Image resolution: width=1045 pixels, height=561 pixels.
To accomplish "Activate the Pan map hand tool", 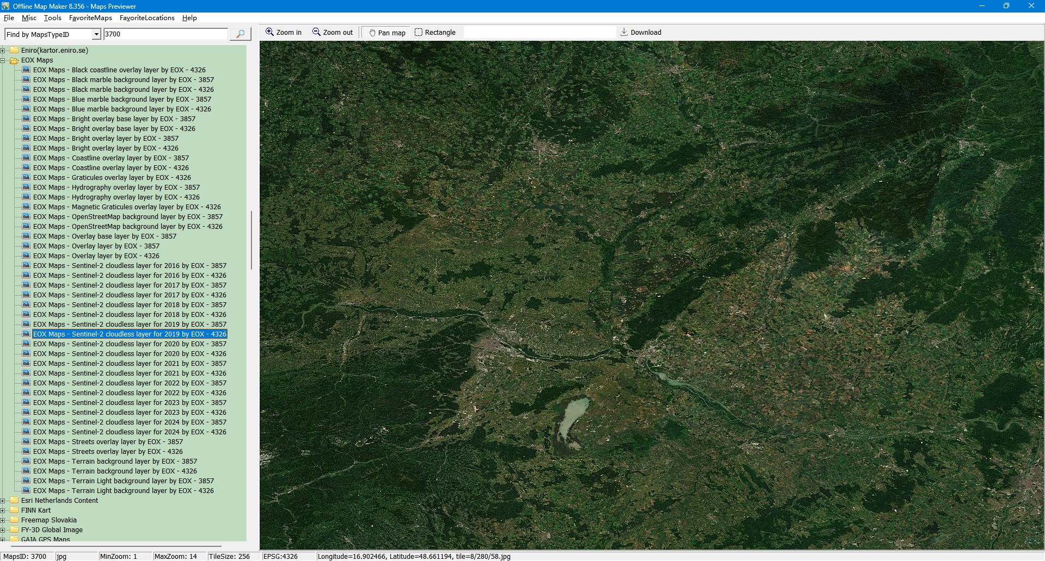I will [x=387, y=33].
